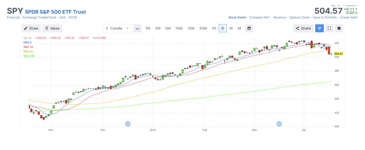Click the scale bar icon next to Candle
365x150 pixels.
137,28
